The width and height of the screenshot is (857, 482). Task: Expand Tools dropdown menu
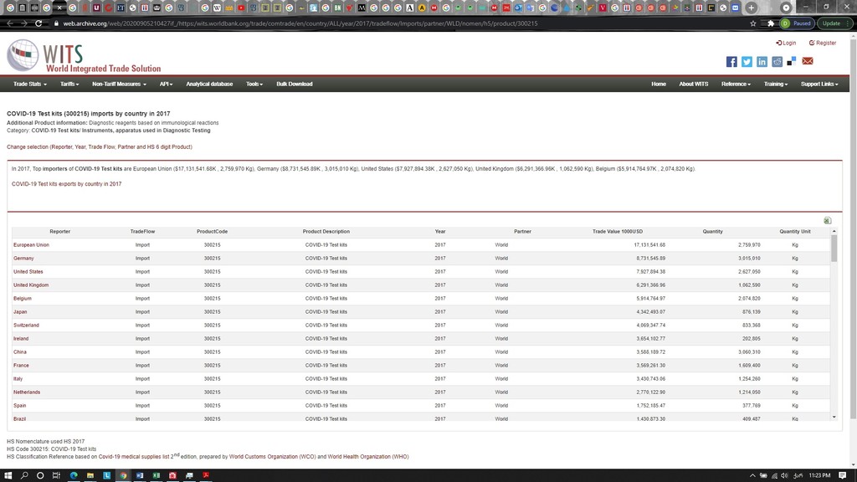point(254,85)
